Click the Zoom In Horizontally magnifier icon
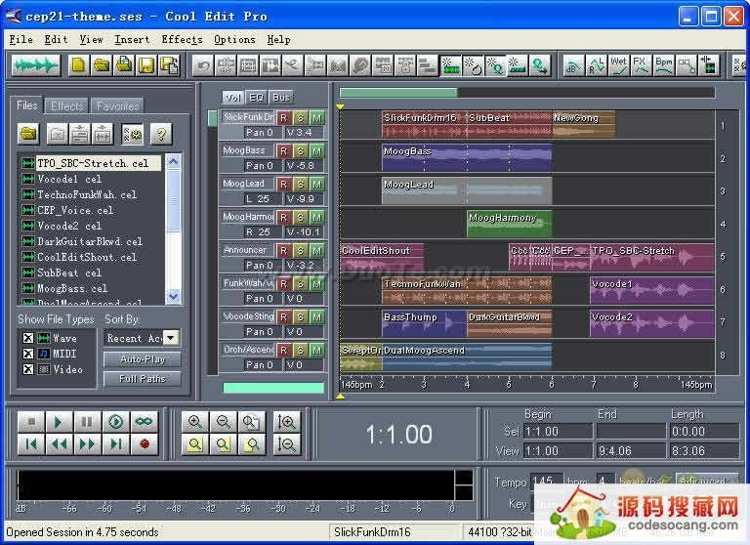 (195, 422)
